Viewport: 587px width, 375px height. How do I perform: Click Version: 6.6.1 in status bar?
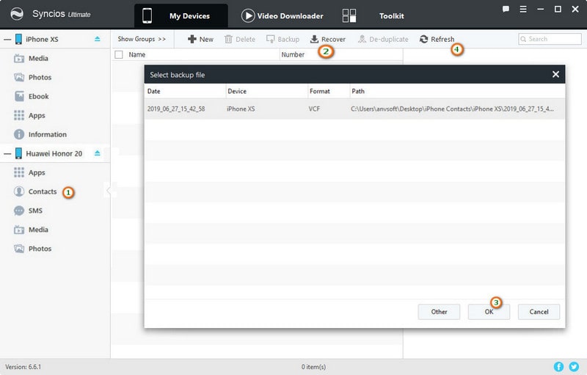pyautogui.click(x=23, y=367)
